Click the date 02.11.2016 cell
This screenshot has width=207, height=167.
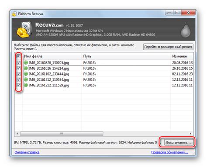click(x=182, y=74)
